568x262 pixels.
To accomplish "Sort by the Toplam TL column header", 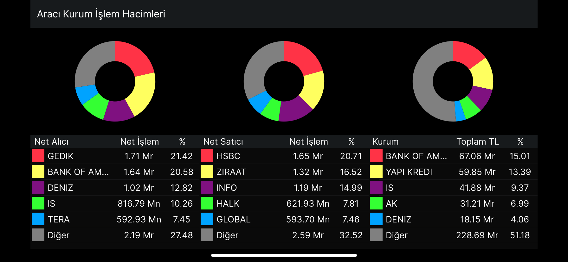I will (477, 141).
